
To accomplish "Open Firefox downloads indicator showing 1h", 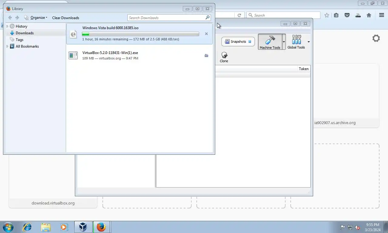I will pyautogui.click(x=358, y=15).
